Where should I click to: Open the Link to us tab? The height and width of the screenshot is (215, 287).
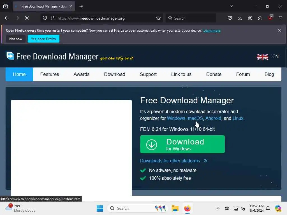[181, 74]
